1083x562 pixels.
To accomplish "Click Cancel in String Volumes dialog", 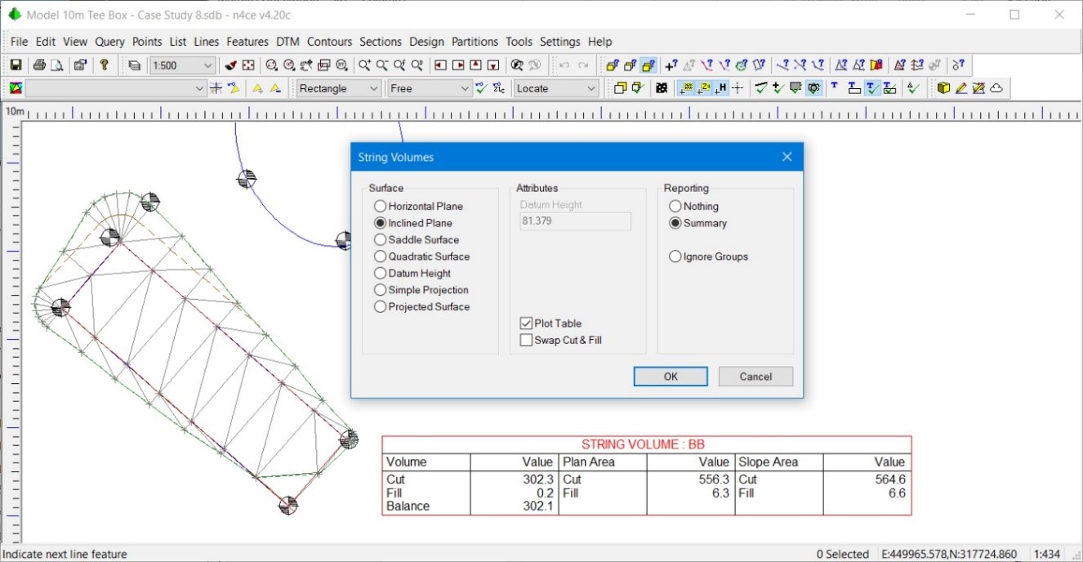I will (x=755, y=377).
